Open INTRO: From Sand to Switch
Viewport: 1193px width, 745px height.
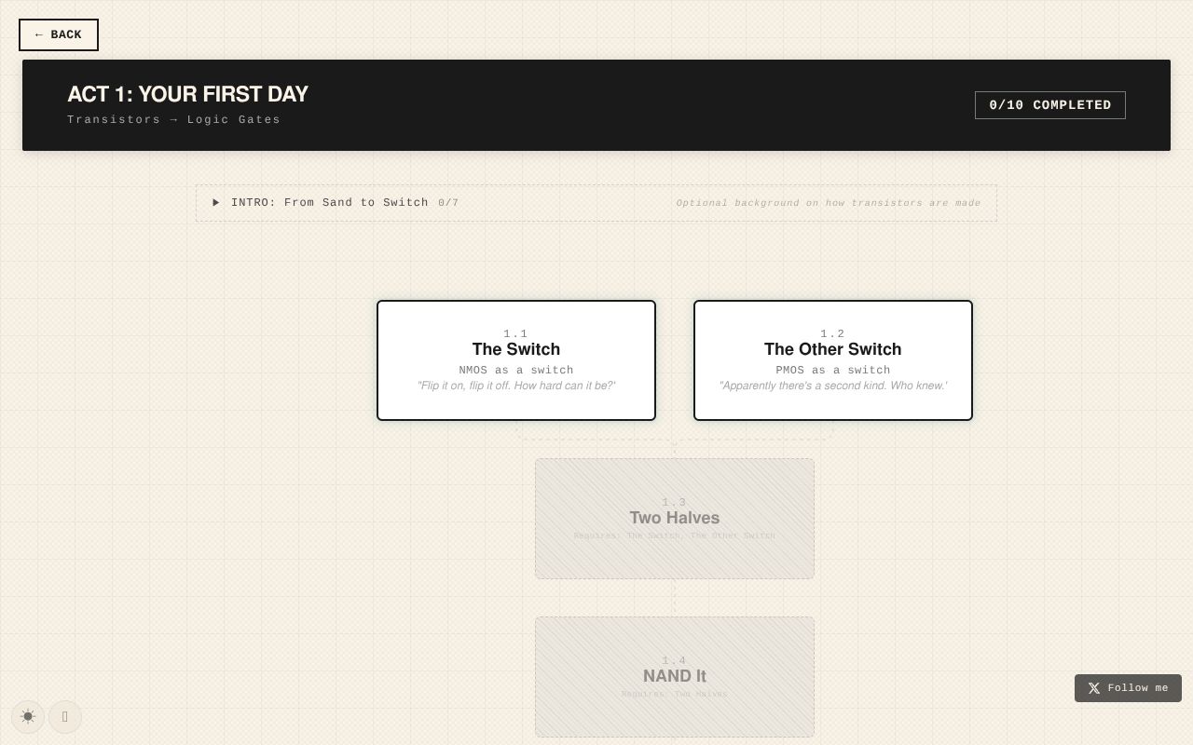point(330,203)
